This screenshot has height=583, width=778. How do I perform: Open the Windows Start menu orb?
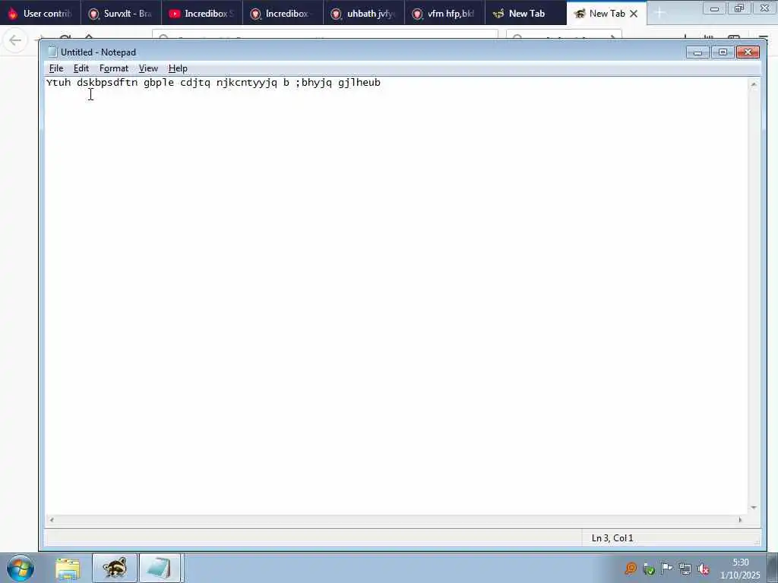click(21, 568)
